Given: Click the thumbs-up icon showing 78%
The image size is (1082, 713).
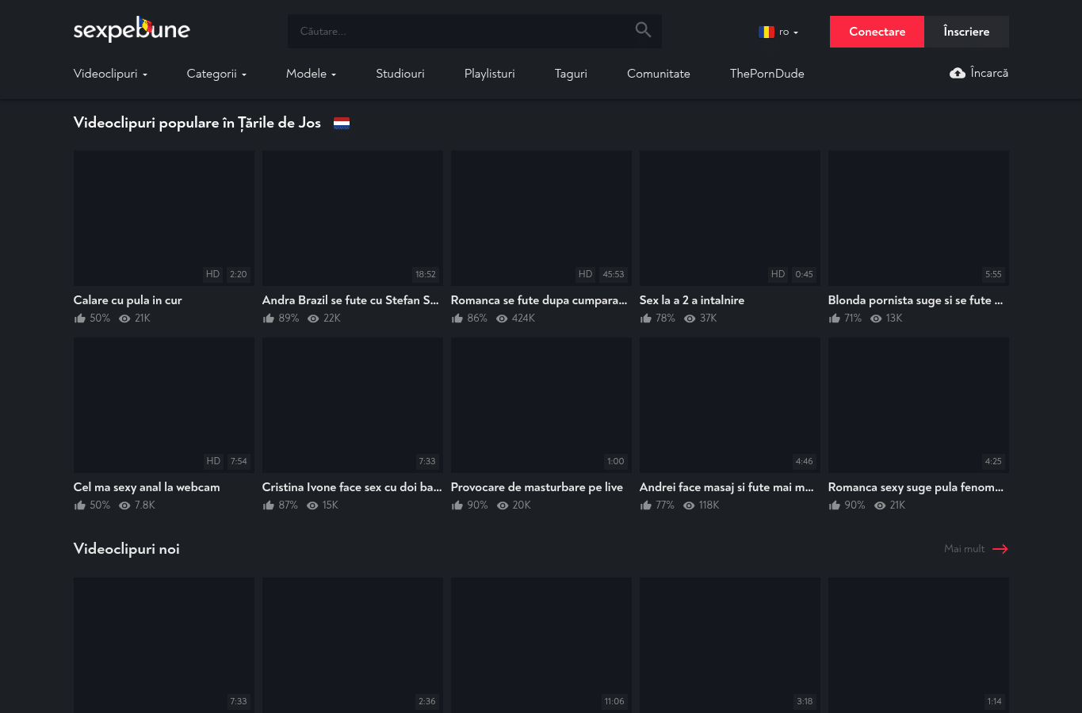Looking at the screenshot, I should pos(646,318).
